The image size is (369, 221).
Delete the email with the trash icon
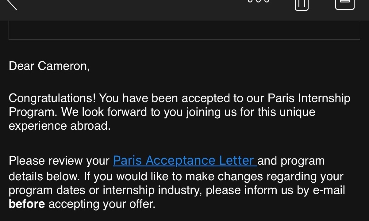[x=302, y=5]
